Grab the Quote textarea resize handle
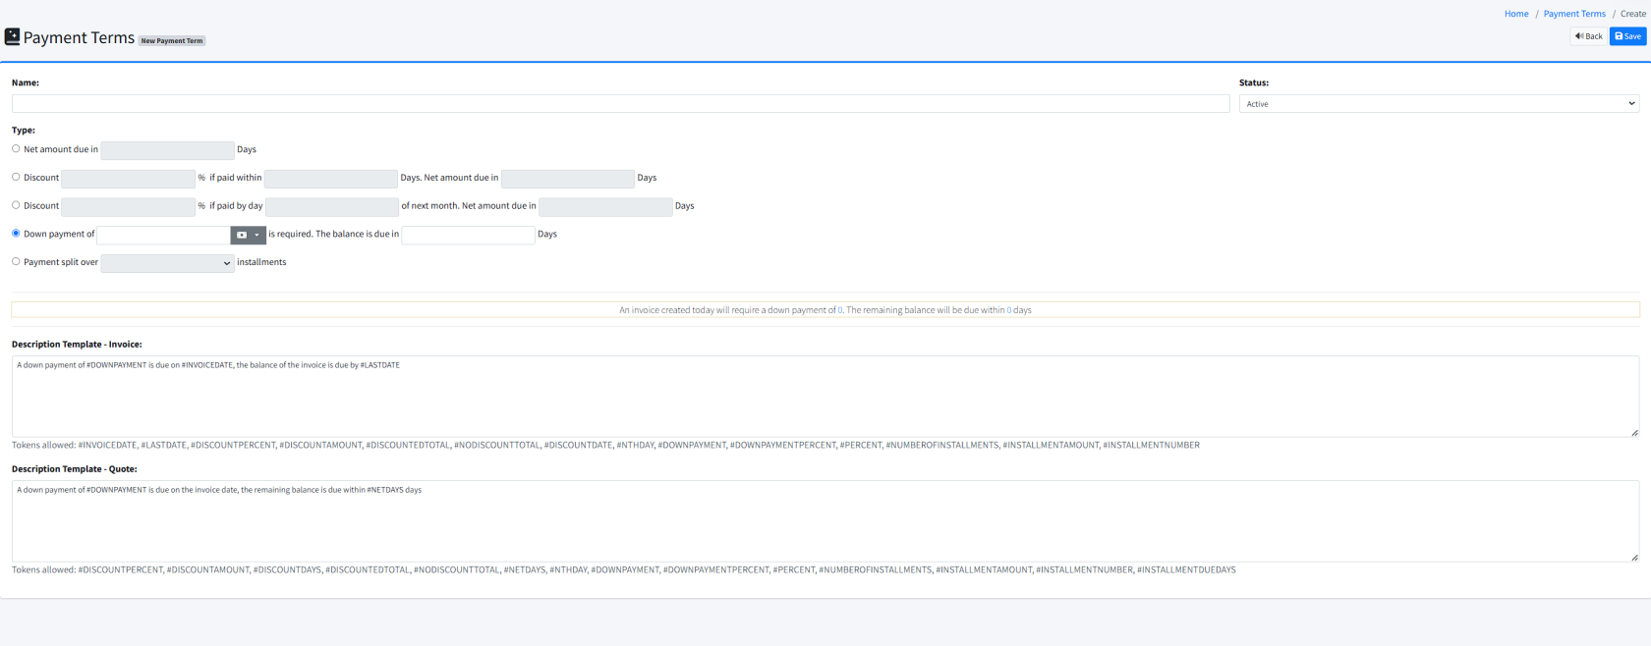This screenshot has width=1651, height=646. pyautogui.click(x=1634, y=558)
